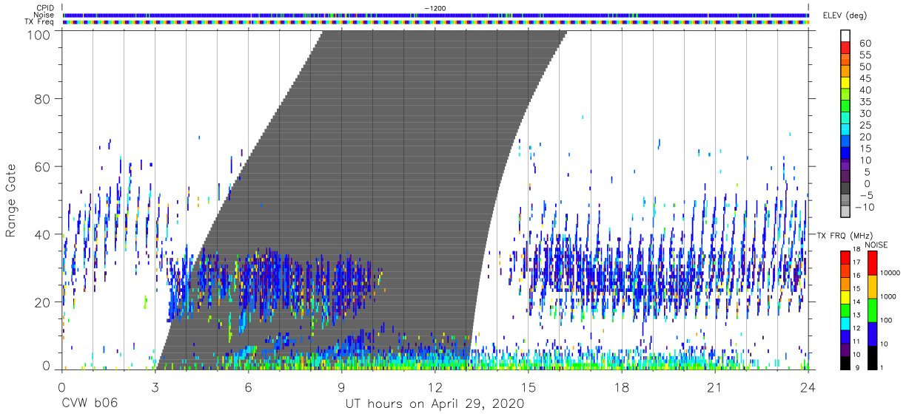The height and width of the screenshot is (419, 909).
Task: Pick the white top segment of elevation bar
Action: [x=846, y=36]
